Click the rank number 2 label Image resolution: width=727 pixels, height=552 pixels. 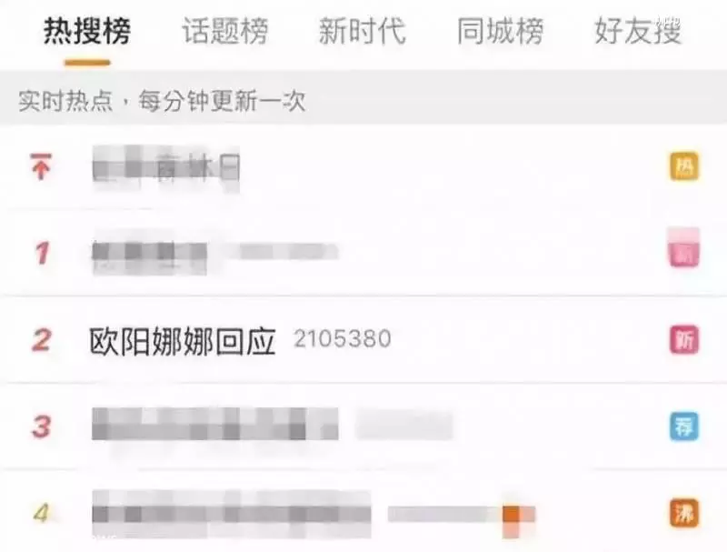41,339
